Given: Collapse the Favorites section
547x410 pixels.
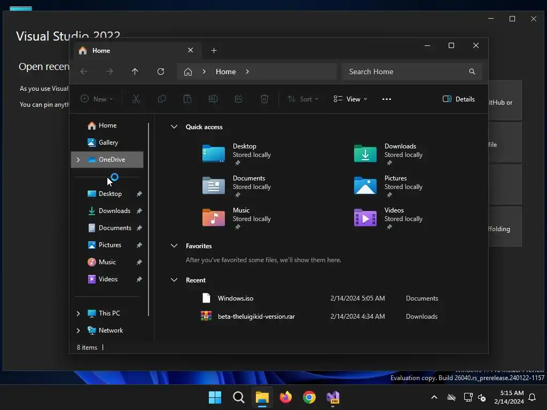Looking at the screenshot, I should coord(174,246).
